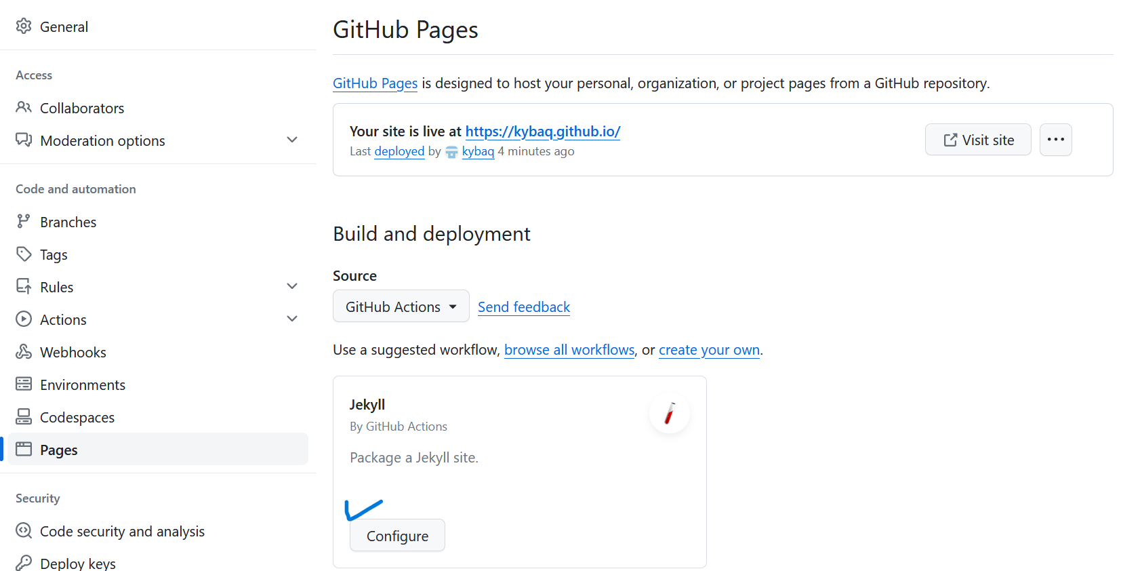Open the kybaq user profile link

pos(478,151)
